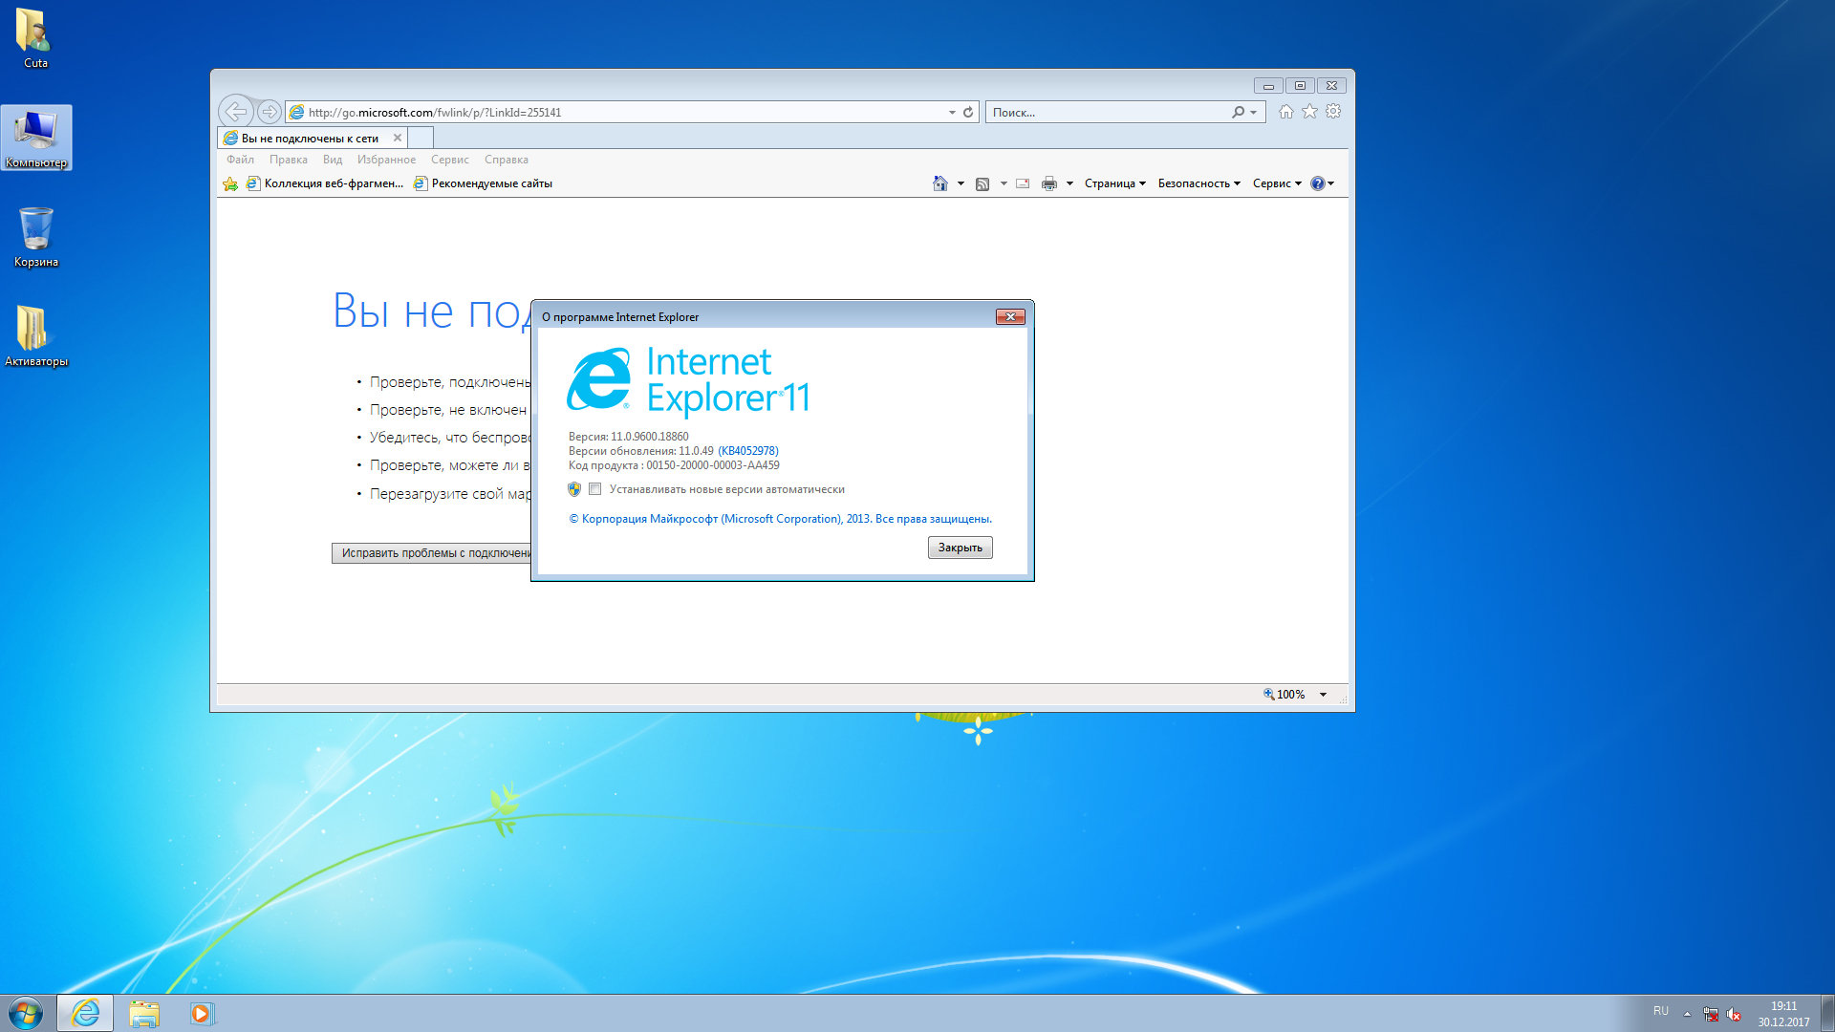Open the KB4052978 update link

(x=748, y=451)
